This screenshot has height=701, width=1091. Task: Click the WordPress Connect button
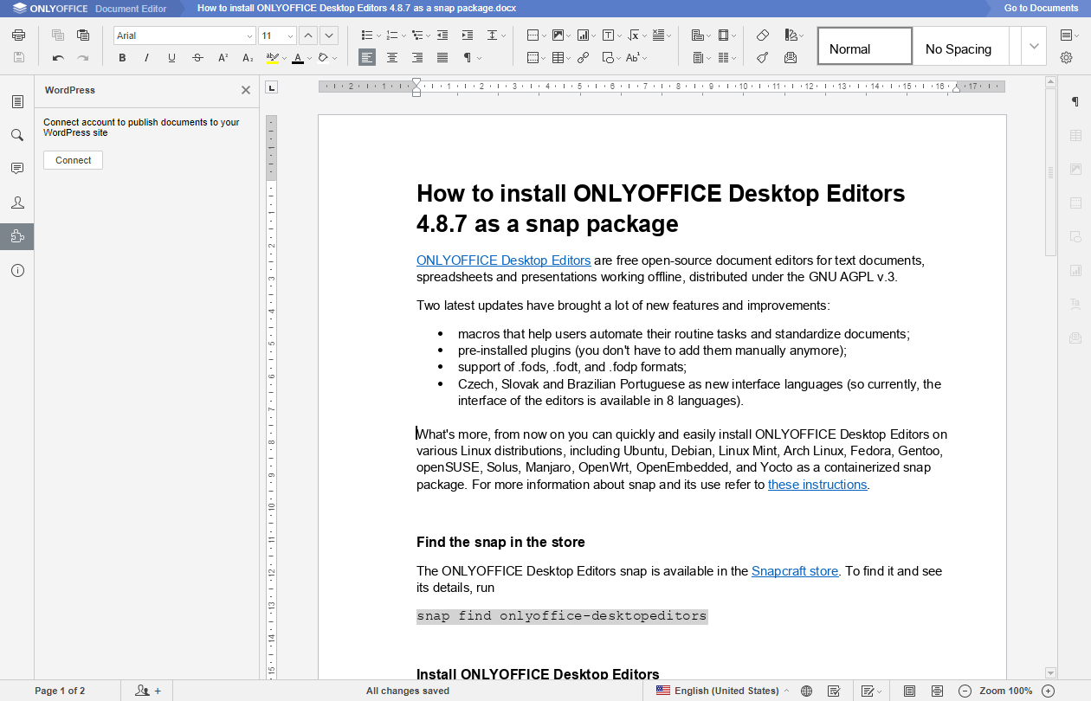pyautogui.click(x=73, y=160)
